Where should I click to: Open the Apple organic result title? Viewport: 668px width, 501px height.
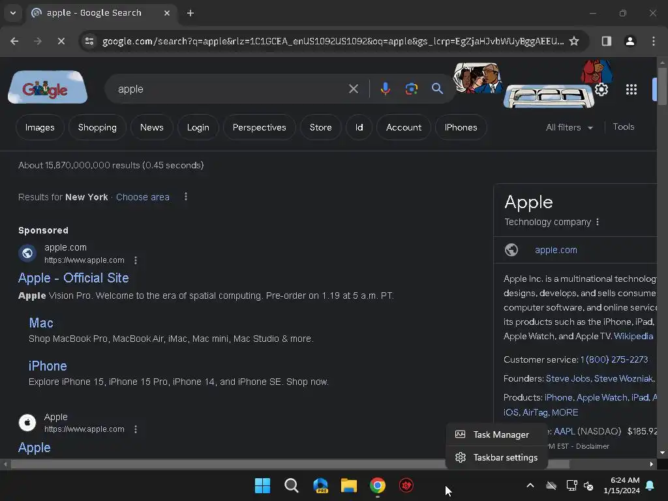tap(35, 448)
